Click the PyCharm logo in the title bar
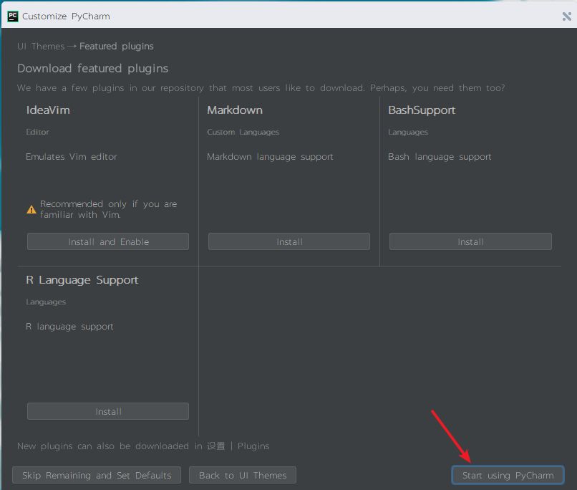Screen dimensions: 577x490 click(x=13, y=16)
